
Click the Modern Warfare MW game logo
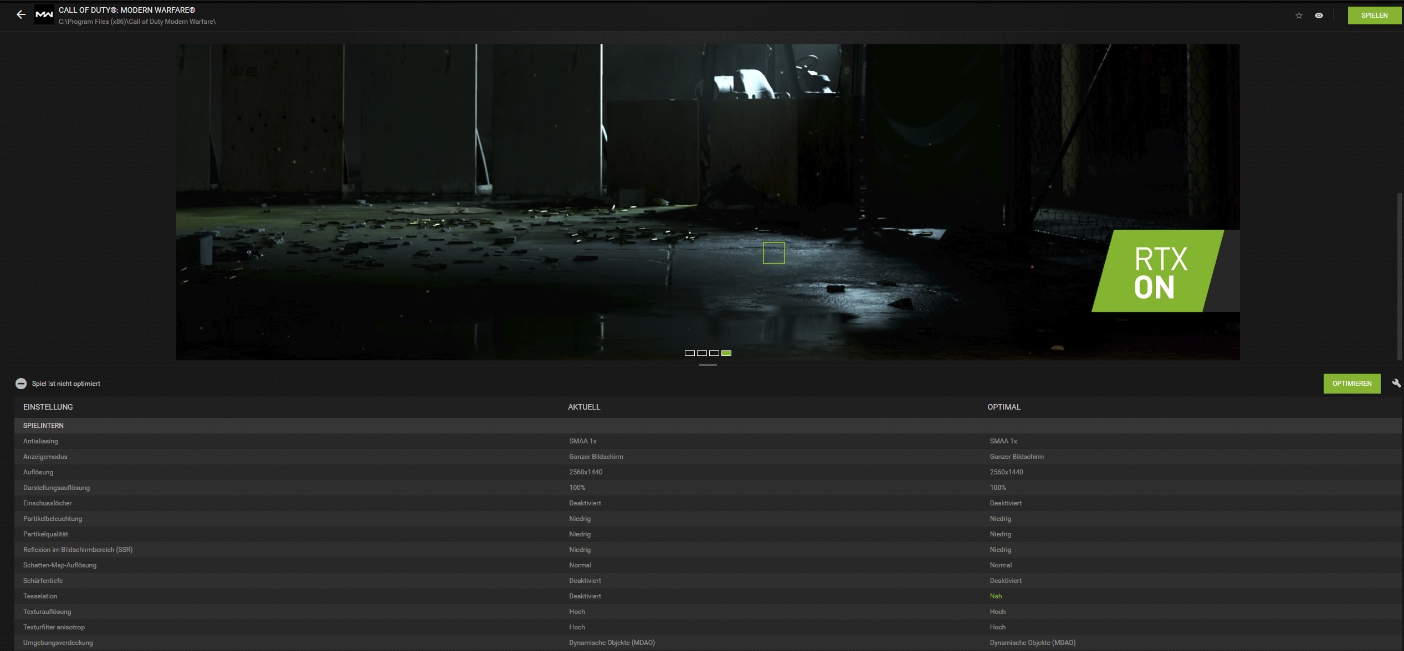pyautogui.click(x=44, y=15)
